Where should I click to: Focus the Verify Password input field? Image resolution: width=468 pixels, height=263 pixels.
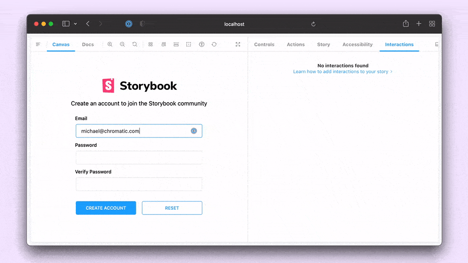pos(139,184)
